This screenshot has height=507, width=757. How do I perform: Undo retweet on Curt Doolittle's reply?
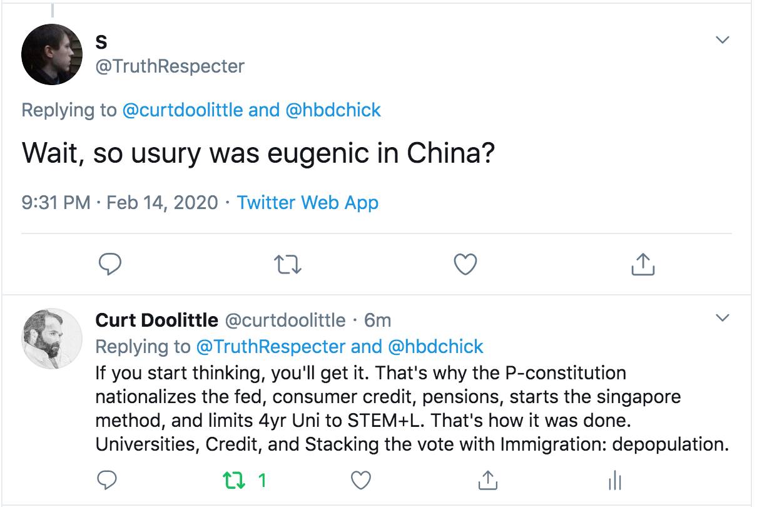coord(230,480)
